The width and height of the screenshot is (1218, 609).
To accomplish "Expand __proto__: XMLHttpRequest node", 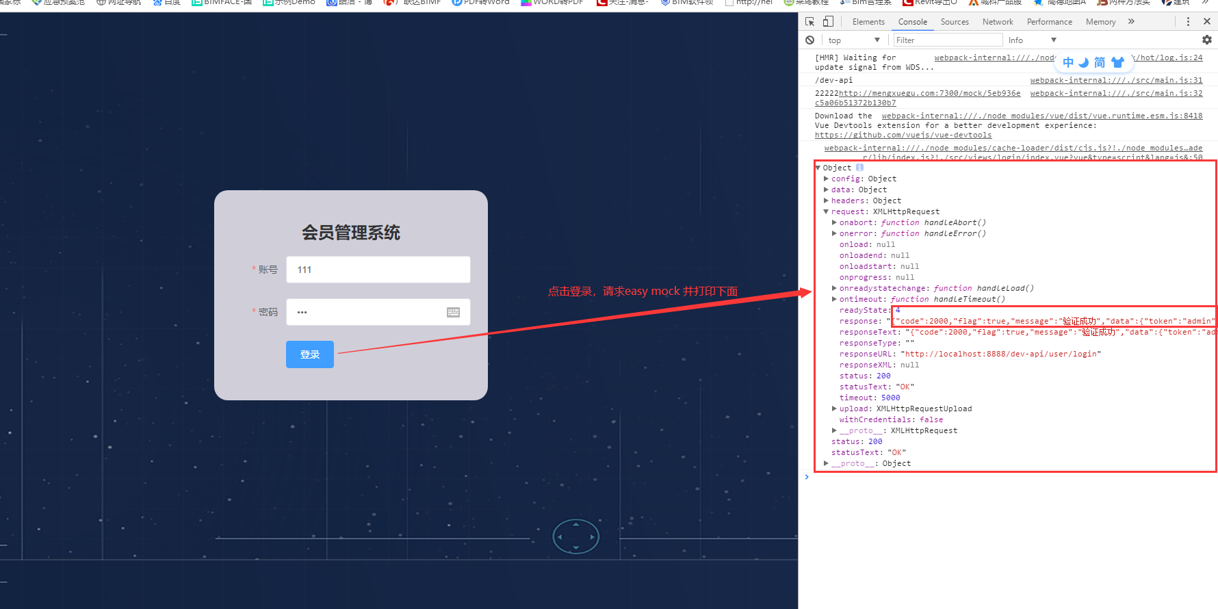I will [834, 430].
